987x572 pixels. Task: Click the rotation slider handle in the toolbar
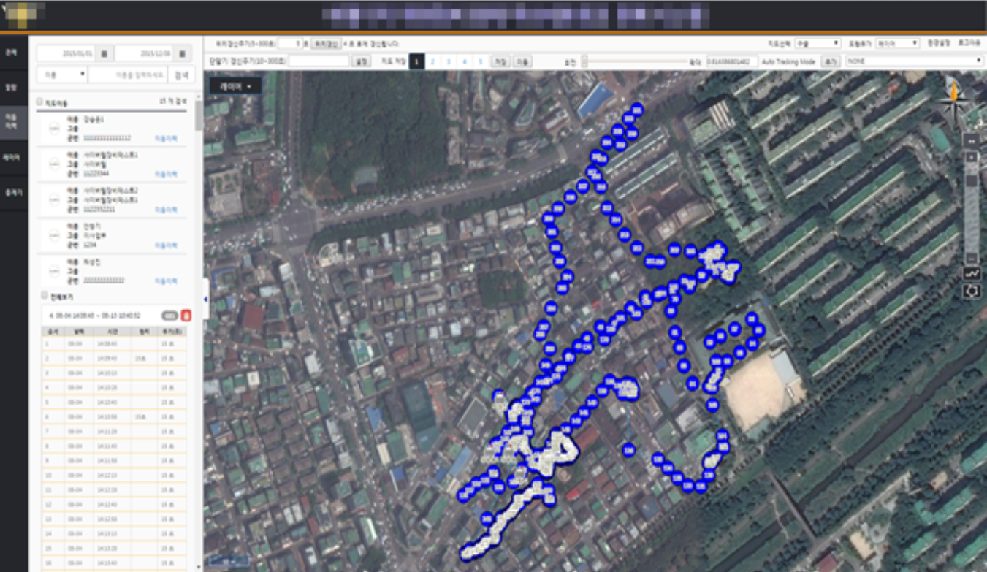tap(584, 61)
